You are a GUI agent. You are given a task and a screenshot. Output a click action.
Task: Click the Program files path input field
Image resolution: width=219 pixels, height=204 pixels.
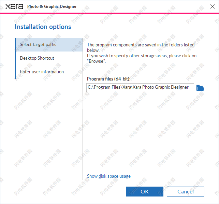tap(140, 88)
